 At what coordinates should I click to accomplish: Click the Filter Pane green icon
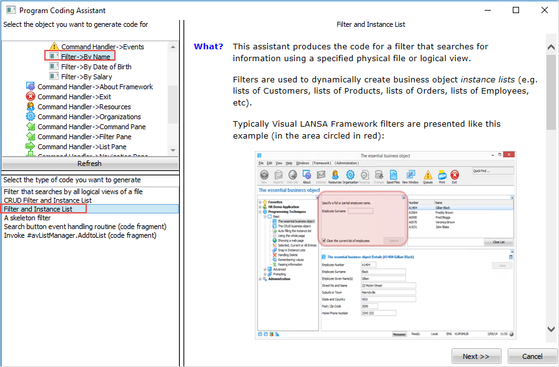(x=31, y=136)
